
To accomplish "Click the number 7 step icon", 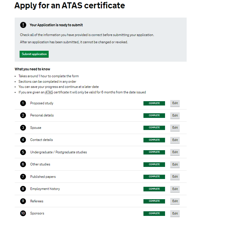I will 23,176.
